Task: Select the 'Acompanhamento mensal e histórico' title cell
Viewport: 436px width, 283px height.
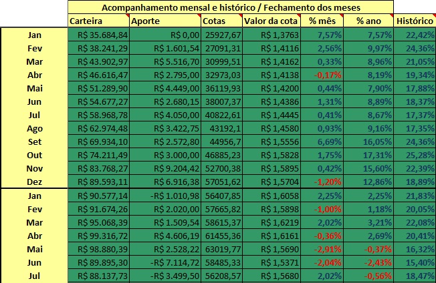Action: pos(231,7)
